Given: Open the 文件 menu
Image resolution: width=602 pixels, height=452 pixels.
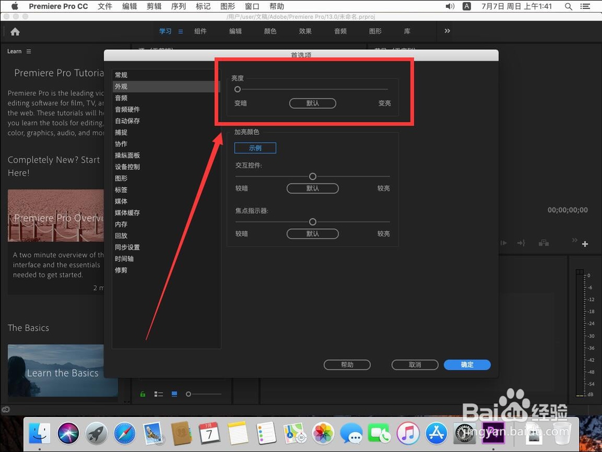Looking at the screenshot, I should click(x=105, y=6).
